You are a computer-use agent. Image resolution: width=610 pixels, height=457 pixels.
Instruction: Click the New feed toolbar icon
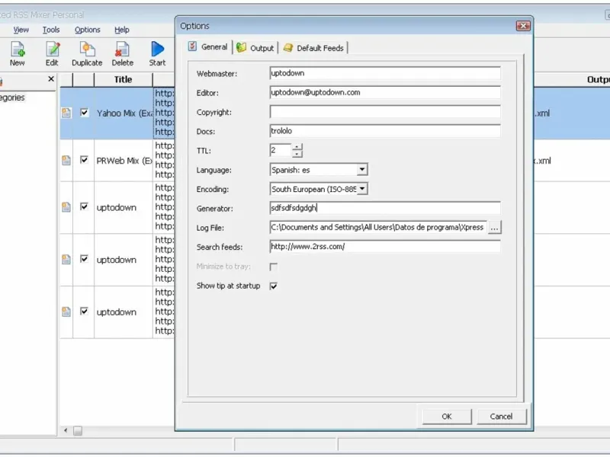tap(18, 50)
